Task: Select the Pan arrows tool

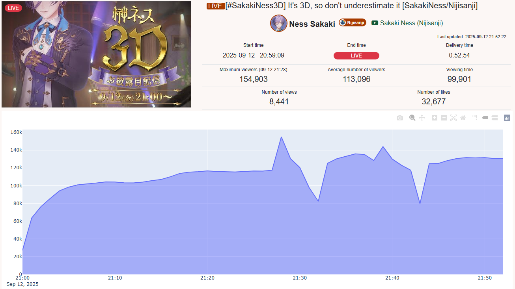Action: tap(422, 118)
